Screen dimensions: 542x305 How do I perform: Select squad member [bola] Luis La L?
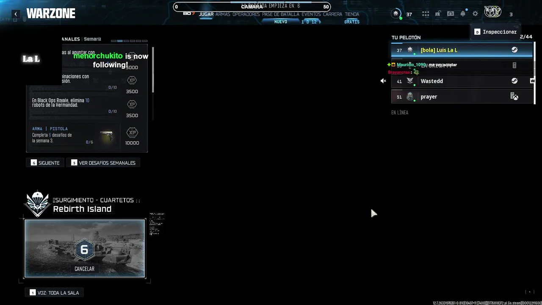tap(462, 50)
